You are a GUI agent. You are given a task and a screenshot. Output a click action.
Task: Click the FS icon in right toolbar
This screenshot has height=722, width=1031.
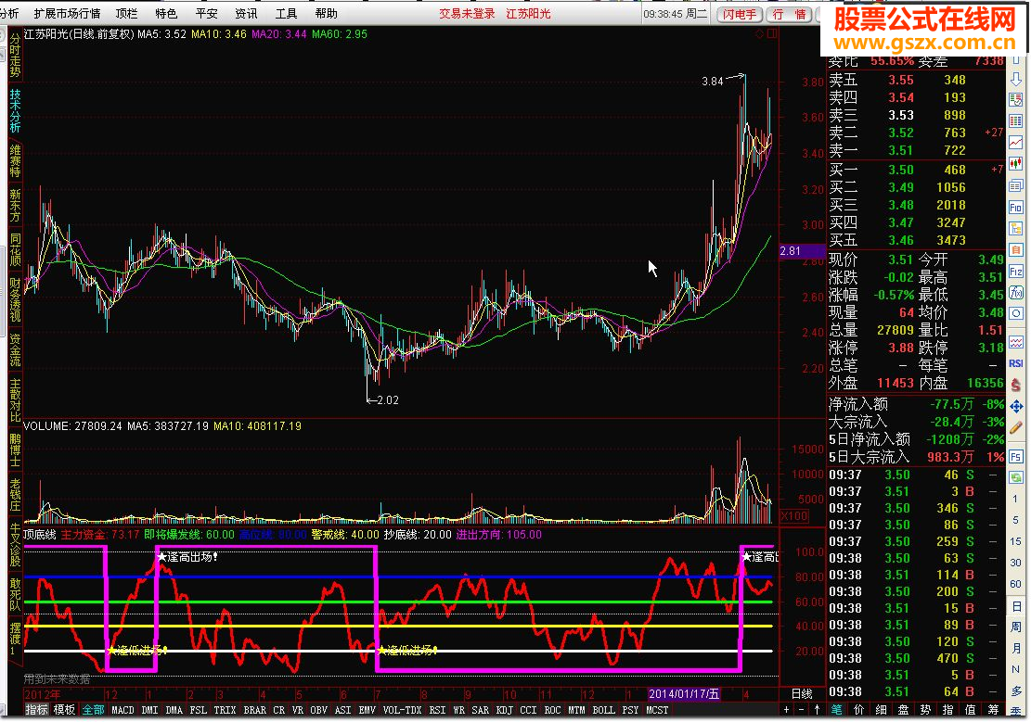[x=1016, y=457]
